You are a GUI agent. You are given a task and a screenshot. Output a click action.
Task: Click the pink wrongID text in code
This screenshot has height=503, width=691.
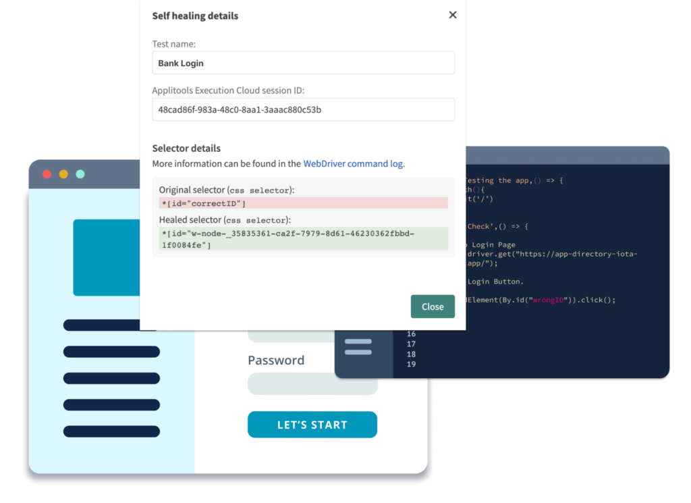point(549,300)
